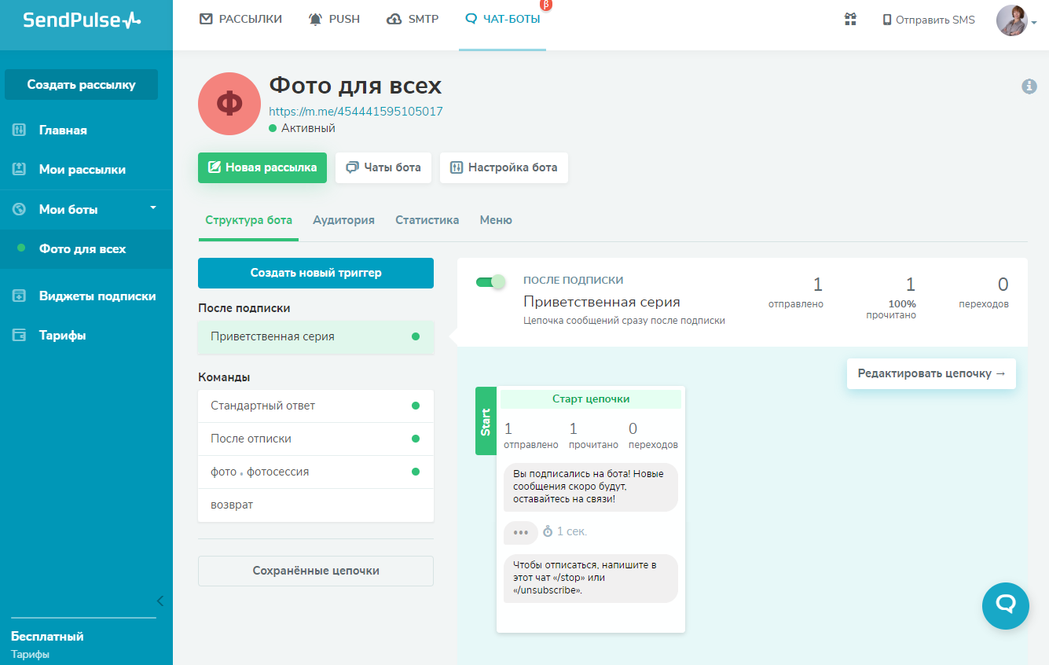Open the Статистика tab

click(427, 220)
